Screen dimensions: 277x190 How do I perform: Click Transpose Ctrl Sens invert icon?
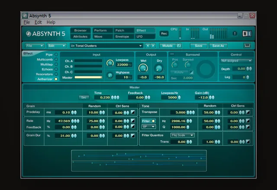coord(248,112)
